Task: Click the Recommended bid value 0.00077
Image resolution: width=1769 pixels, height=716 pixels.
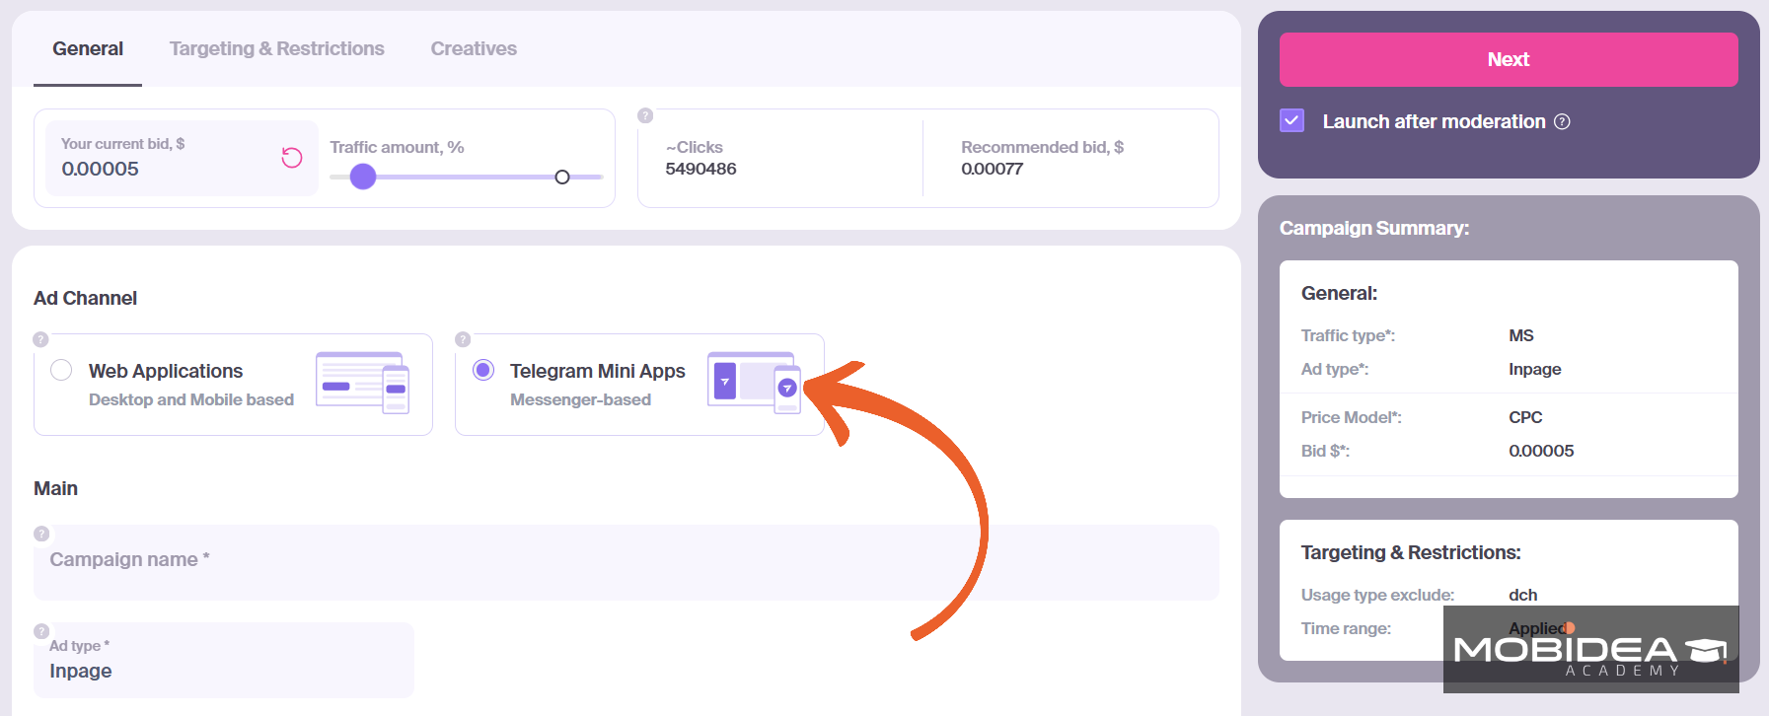Action: click(x=992, y=169)
